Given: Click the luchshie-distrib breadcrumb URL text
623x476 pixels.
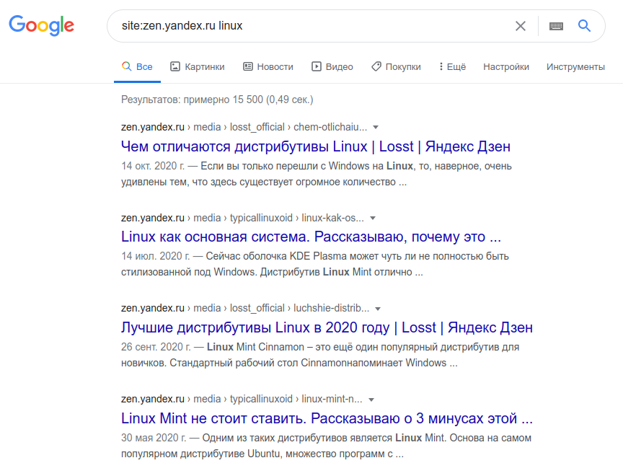Looking at the screenshot, I should [x=245, y=308].
